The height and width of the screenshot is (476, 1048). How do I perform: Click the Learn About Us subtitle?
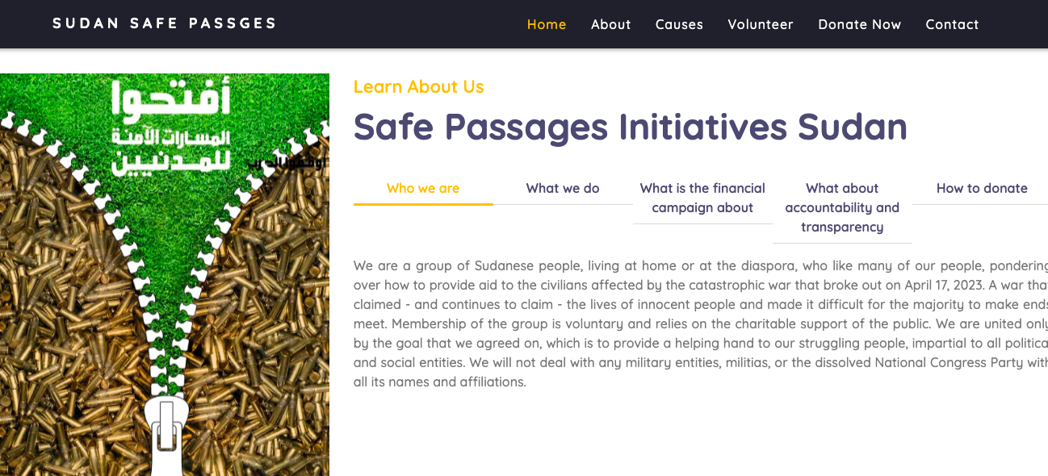coord(418,87)
